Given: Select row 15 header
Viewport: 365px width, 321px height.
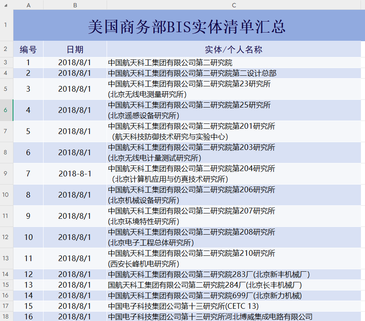Looking at the screenshot, I should [x=6, y=285].
